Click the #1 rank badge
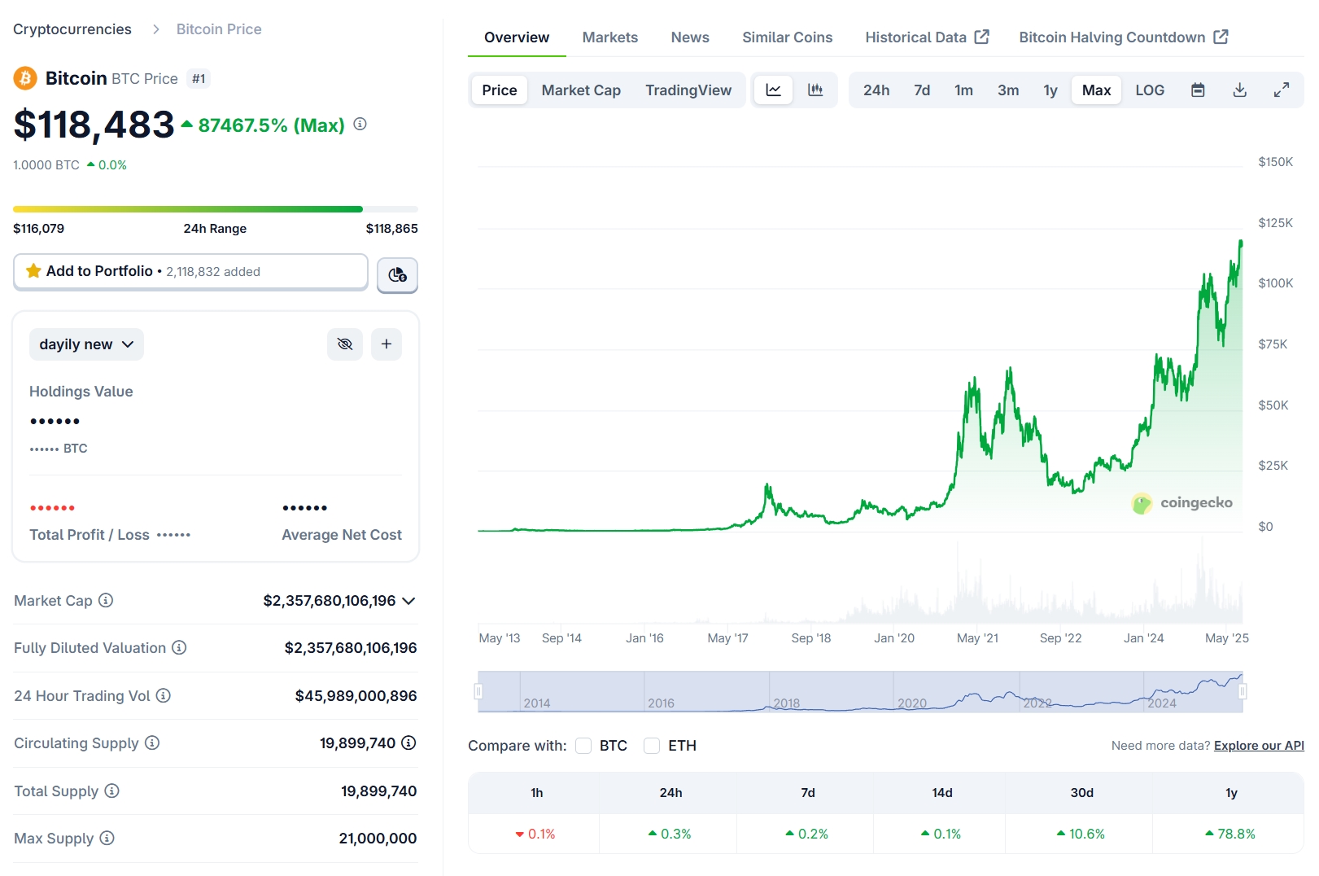 click(x=199, y=79)
